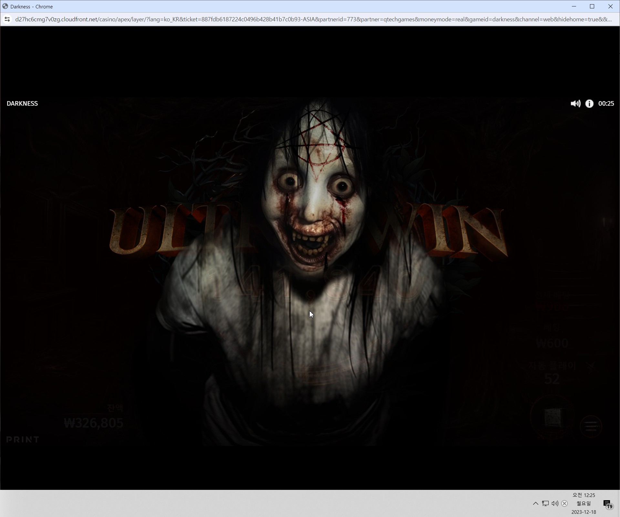
Task: Click the balance amount ₩326,805
Action: 94,423
